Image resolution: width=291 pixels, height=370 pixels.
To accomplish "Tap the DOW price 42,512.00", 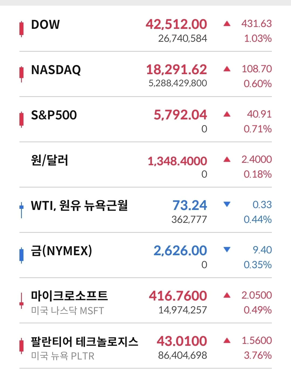I will coord(176,24).
